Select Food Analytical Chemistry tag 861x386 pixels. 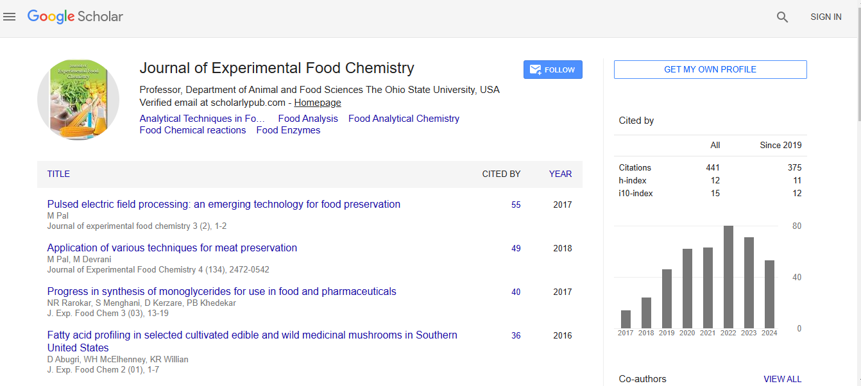pyautogui.click(x=404, y=119)
